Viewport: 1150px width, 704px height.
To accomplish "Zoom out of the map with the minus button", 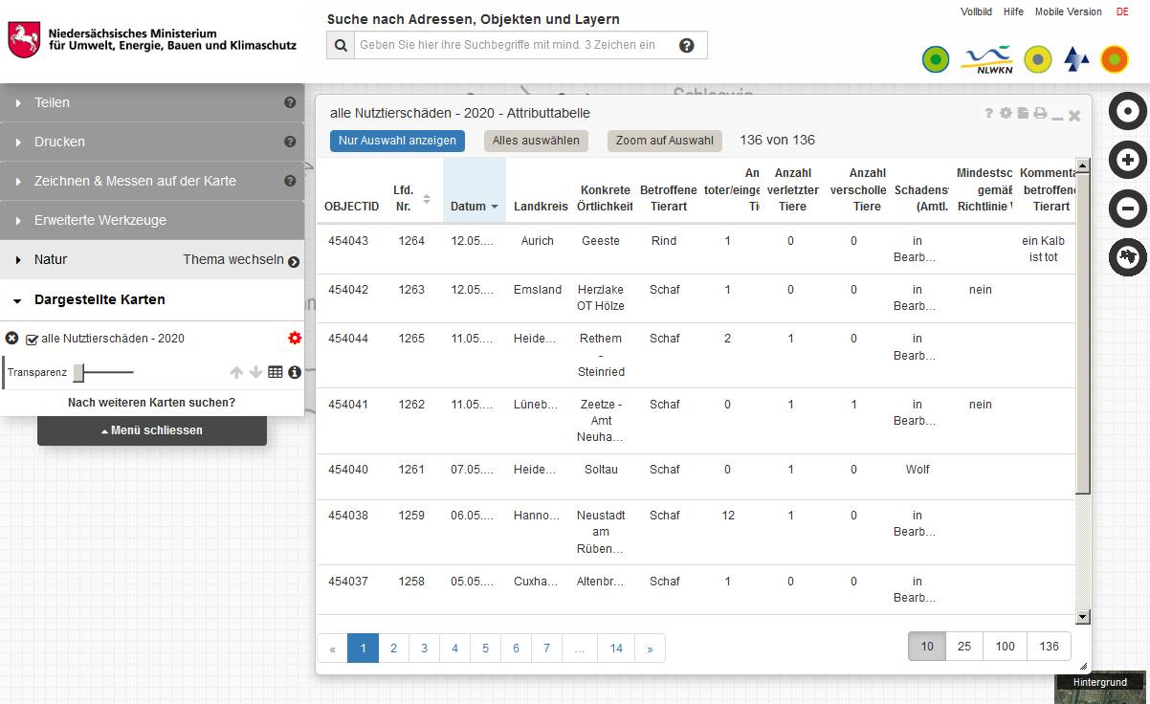I will click(1128, 209).
